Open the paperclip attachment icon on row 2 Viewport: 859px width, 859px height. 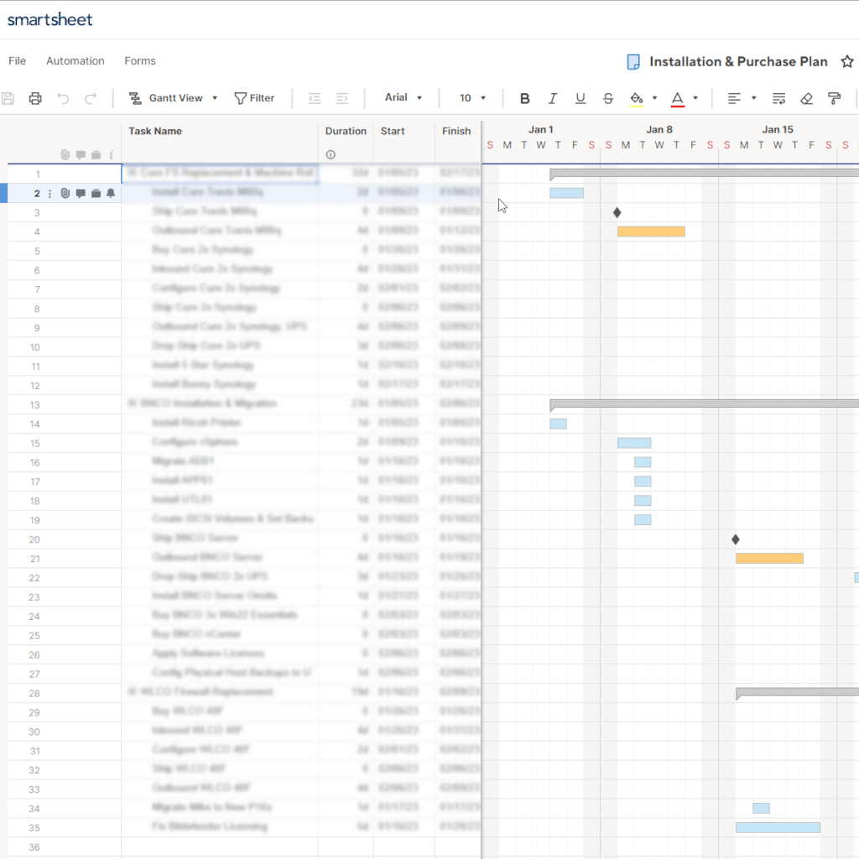pos(65,192)
